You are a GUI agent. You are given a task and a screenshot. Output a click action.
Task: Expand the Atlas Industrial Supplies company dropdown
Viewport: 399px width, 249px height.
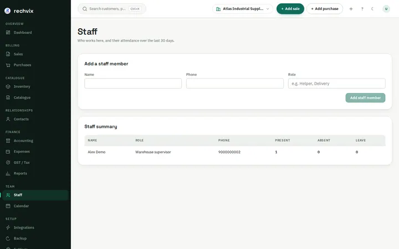pyautogui.click(x=243, y=9)
